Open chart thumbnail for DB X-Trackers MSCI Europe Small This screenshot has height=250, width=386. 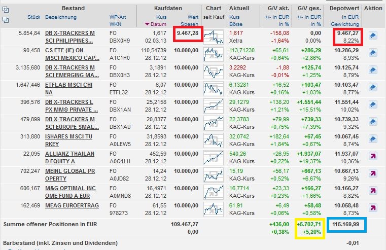(x=214, y=123)
